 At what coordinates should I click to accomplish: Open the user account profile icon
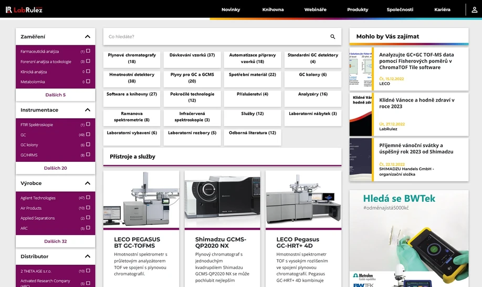(475, 9)
